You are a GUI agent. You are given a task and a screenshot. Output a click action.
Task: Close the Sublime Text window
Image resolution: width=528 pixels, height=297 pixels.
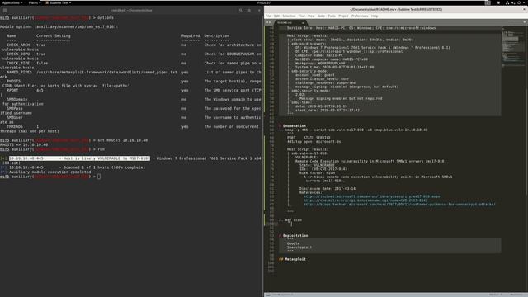[524, 9]
